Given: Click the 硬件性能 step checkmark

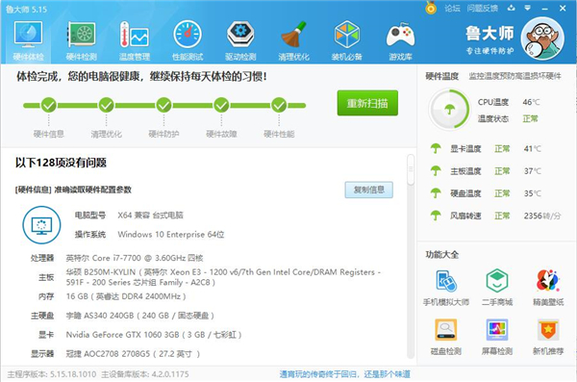Looking at the screenshot, I should [x=279, y=105].
